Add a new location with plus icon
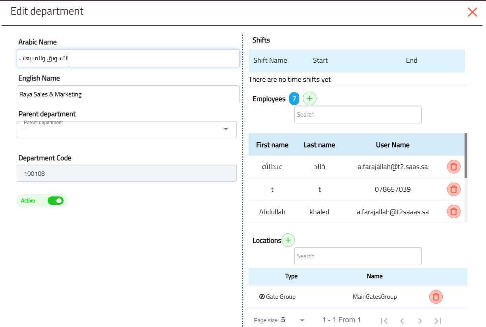The image size is (486, 327). click(288, 240)
